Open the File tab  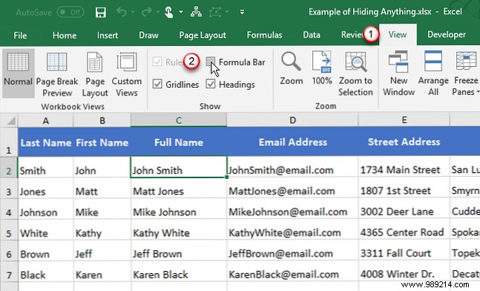click(x=20, y=35)
